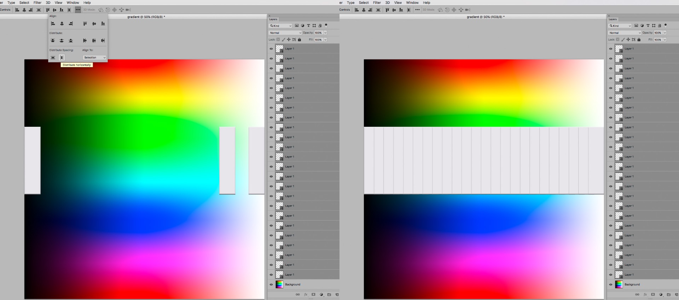Viewport: 679px width, 300px height.
Task: Open the Filter menu in left window
Action: tap(37, 2)
